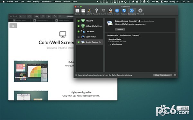Click the location arrow icon in menu bar
The width and height of the screenshot is (193, 120).
coord(97,2)
